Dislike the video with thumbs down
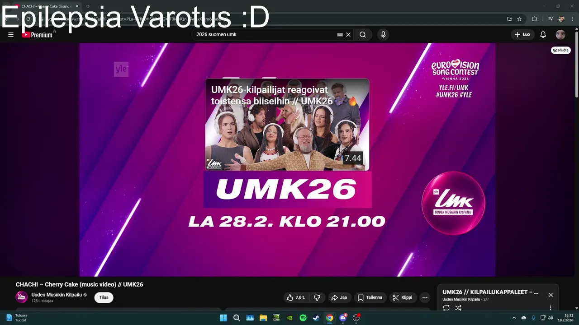This screenshot has width=579, height=325. click(x=317, y=297)
